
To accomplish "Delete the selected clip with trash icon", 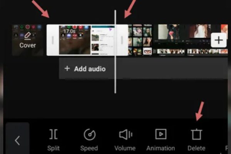I will pyautogui.click(x=196, y=134).
